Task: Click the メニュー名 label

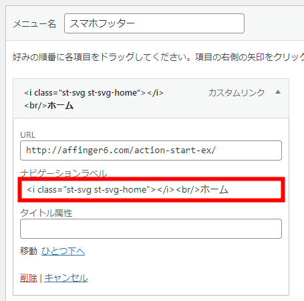Action: (x=35, y=23)
